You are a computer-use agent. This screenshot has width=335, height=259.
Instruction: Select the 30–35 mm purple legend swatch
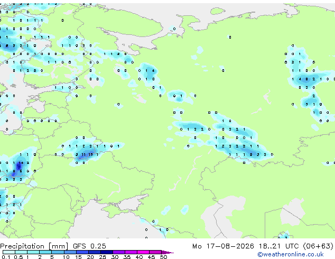[118, 252]
